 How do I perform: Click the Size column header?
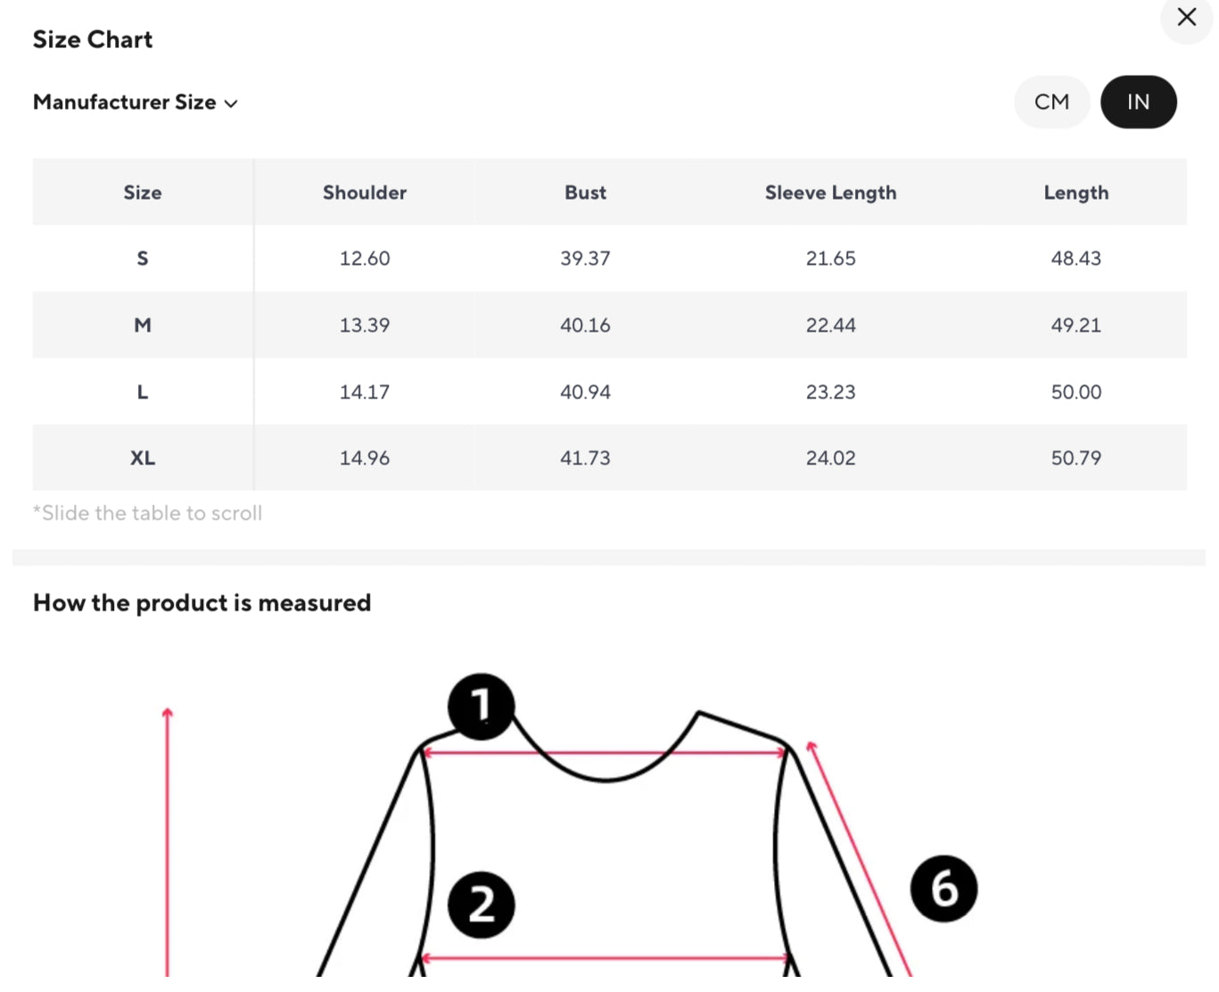143,193
